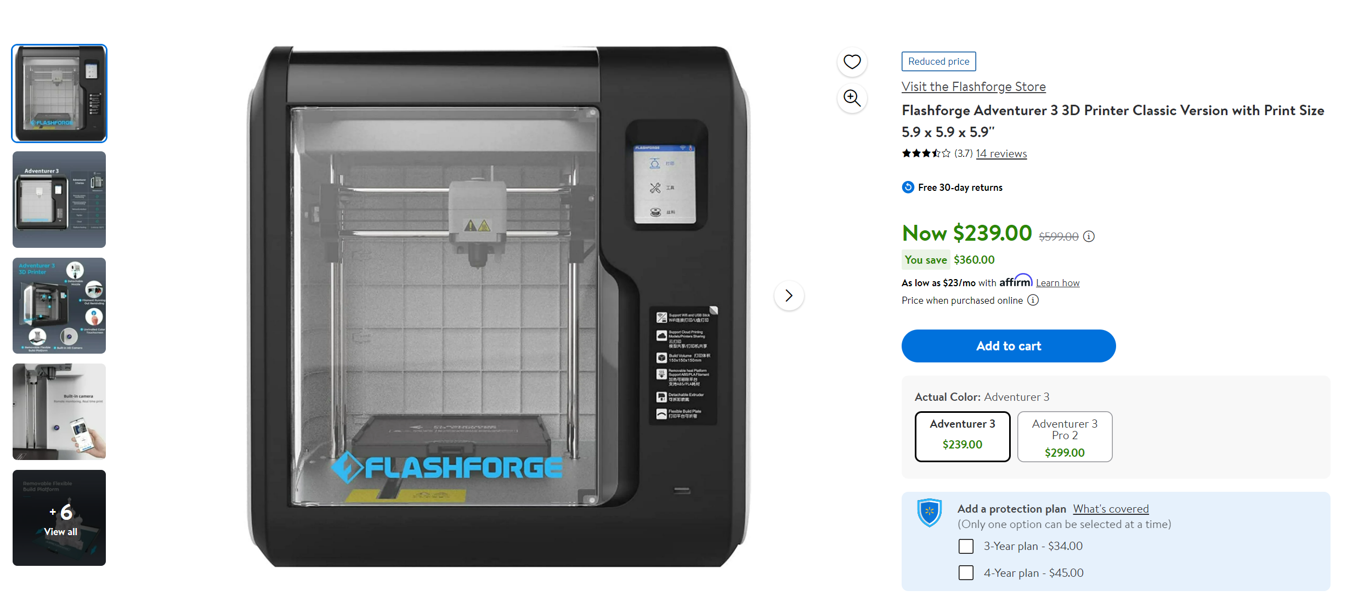
Task: Click the protection plan shield icon
Action: 930,513
